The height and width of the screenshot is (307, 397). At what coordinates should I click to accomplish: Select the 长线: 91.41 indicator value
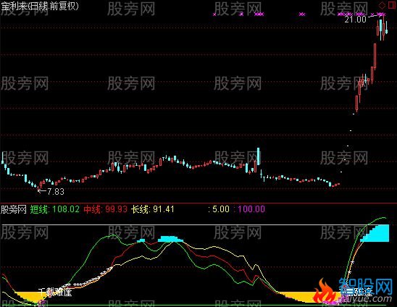[153, 209]
